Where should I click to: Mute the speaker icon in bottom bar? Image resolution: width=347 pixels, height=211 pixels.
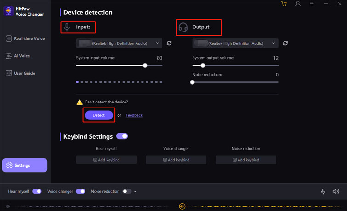336,191
